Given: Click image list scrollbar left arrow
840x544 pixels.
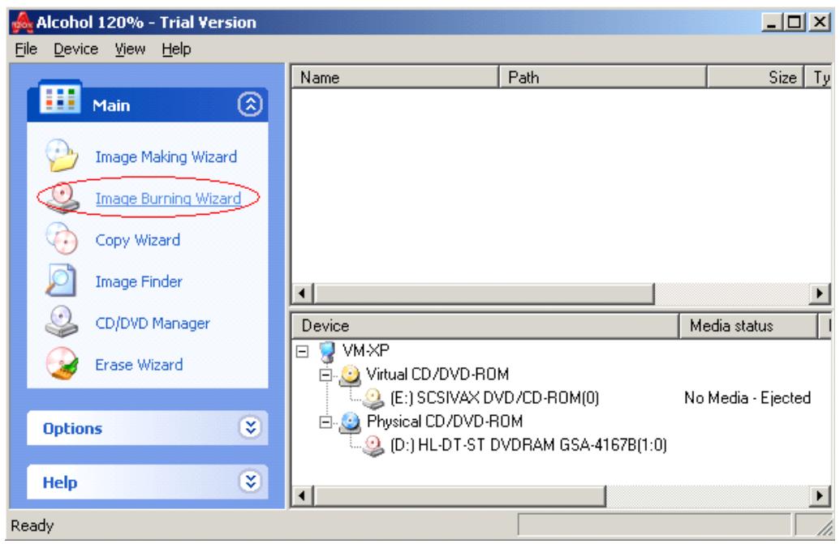Looking at the screenshot, I should [302, 293].
